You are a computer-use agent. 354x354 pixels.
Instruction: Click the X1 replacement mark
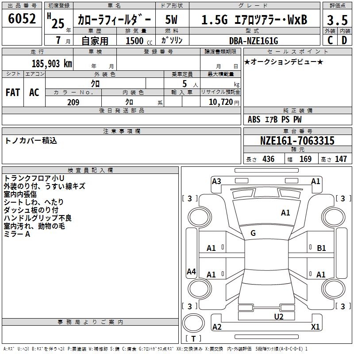tap(316, 327)
